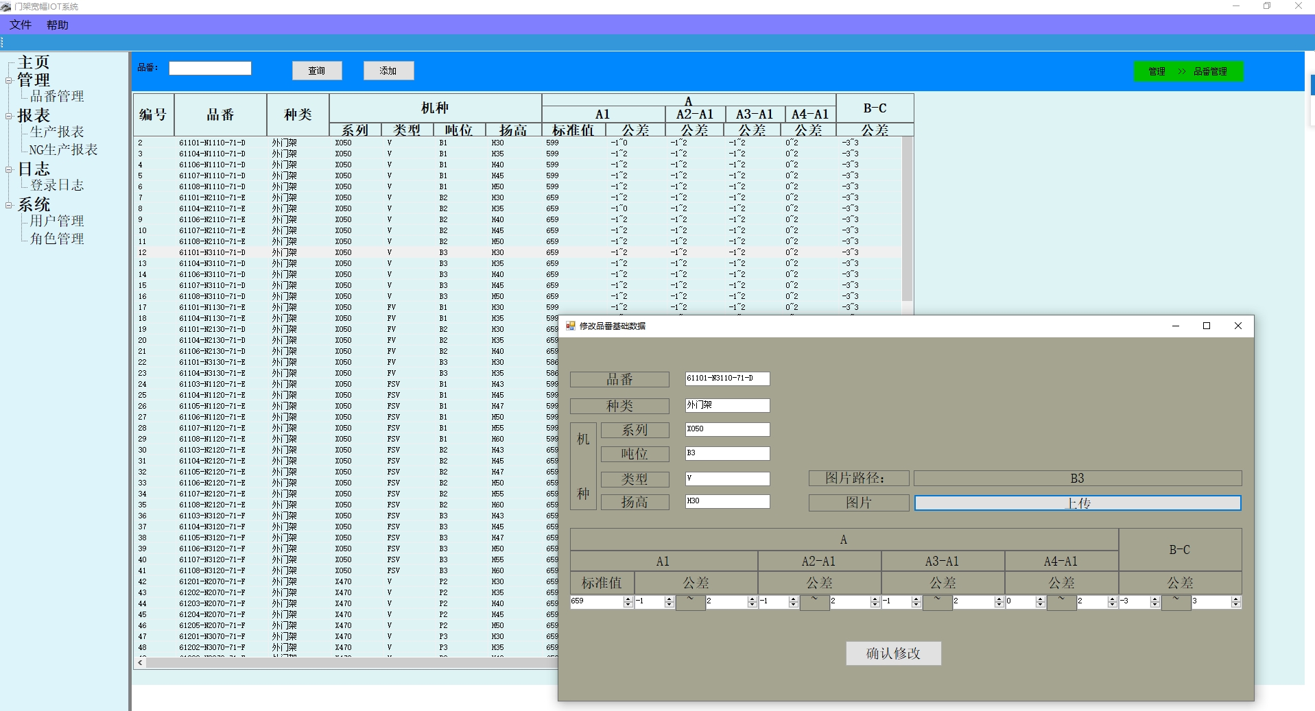Click the 系列 column header
Screen dimensions: 1315x711
355,130
